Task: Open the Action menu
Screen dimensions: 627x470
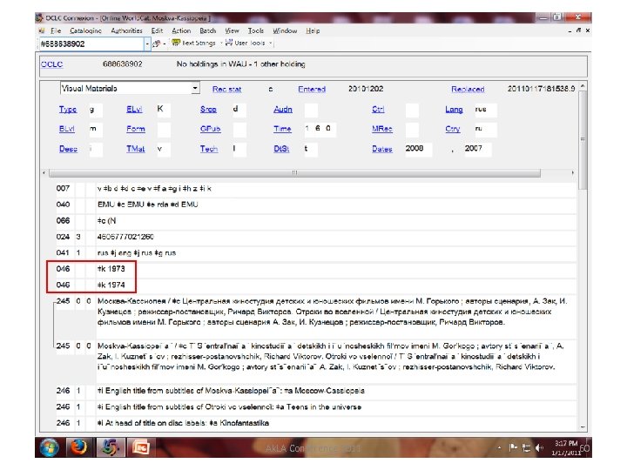Action: click(181, 30)
